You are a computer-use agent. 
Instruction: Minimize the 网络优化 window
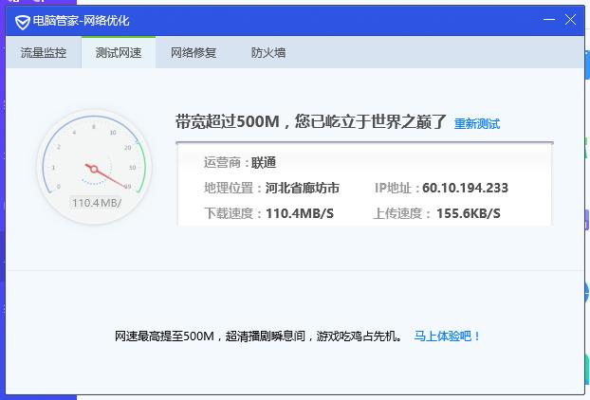549,20
